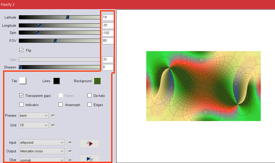Enable the De-halo checkbox

click(x=90, y=96)
